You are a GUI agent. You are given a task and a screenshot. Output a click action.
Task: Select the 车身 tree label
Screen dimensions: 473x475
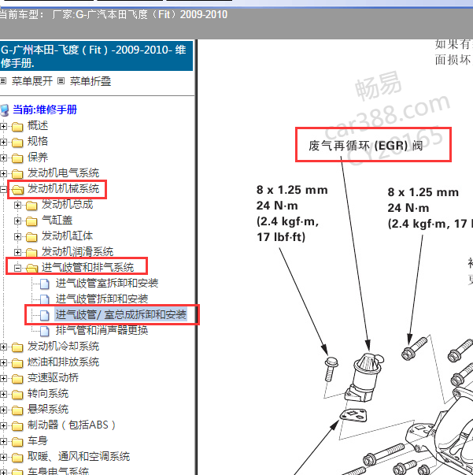[38, 441]
